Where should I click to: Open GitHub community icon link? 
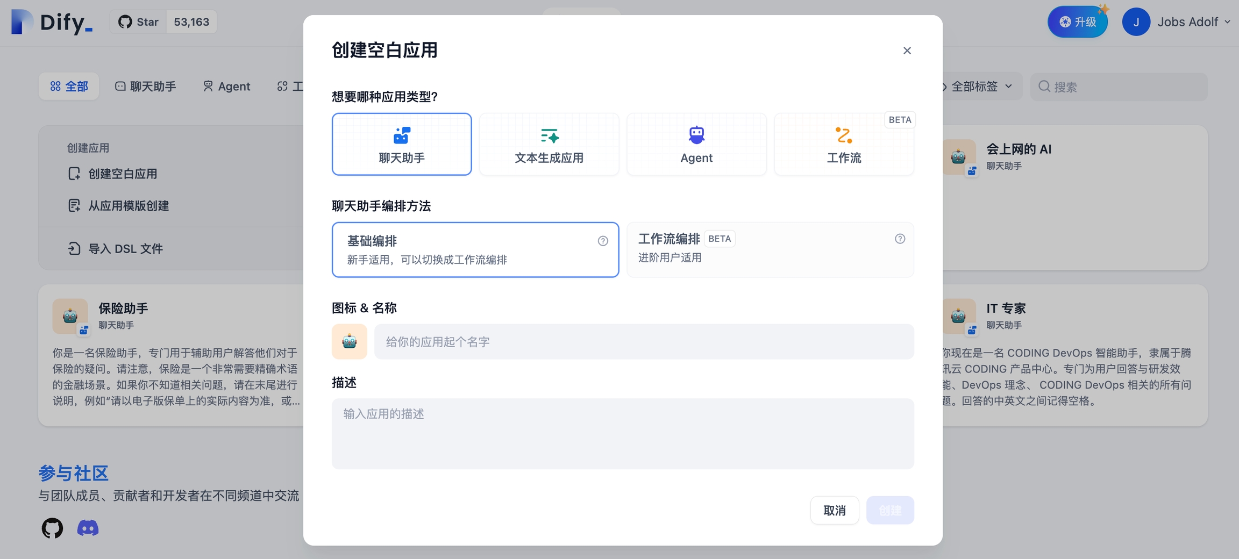point(52,528)
